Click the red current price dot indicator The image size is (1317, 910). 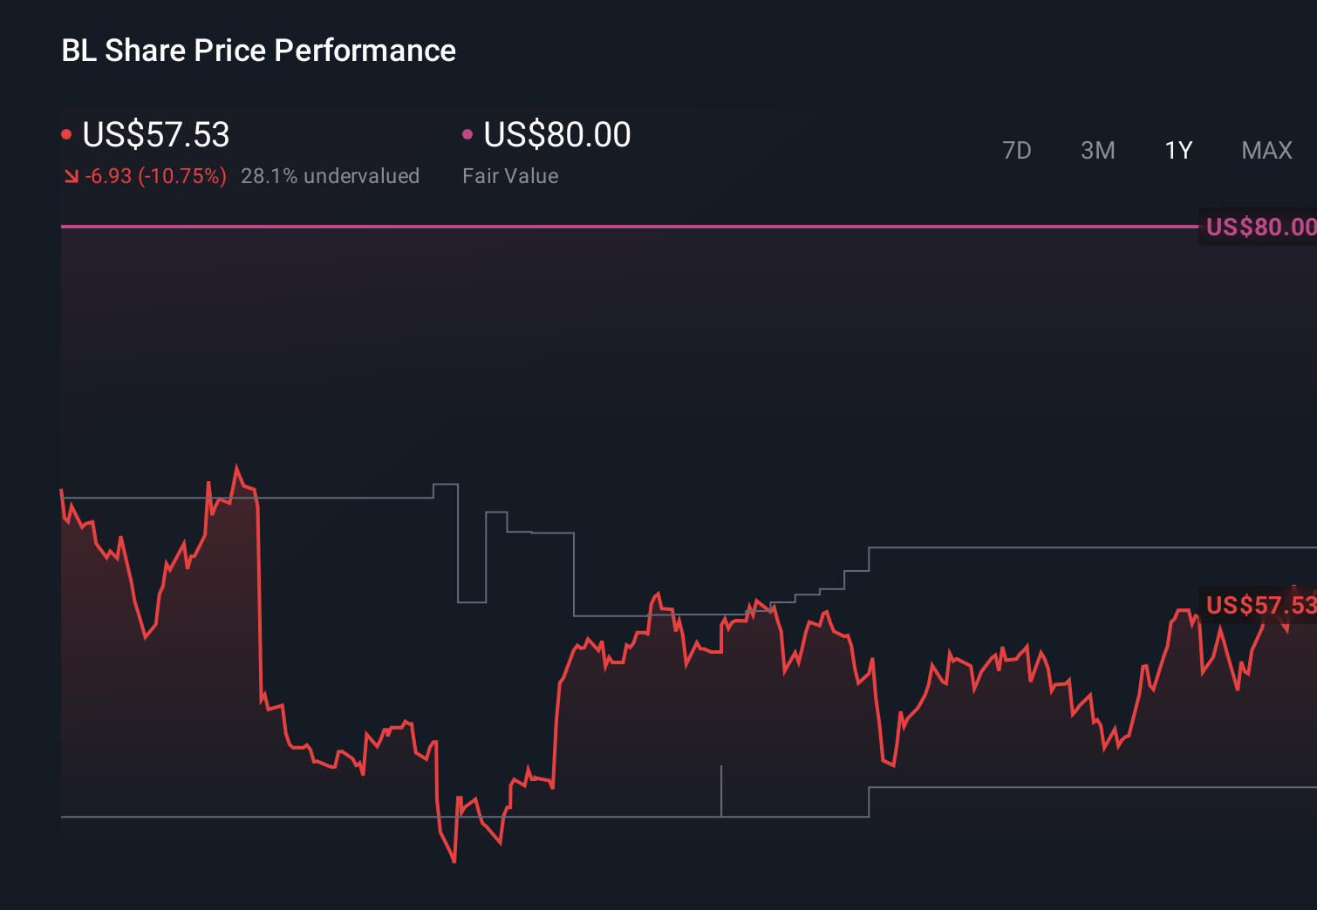[x=67, y=133]
